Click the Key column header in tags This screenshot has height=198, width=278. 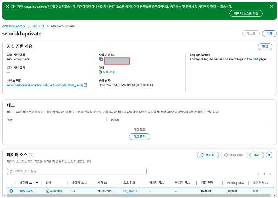coord(10,119)
